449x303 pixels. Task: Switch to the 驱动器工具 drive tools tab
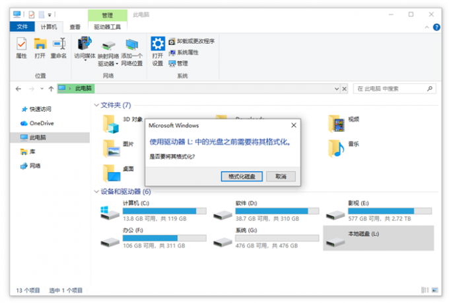[108, 27]
